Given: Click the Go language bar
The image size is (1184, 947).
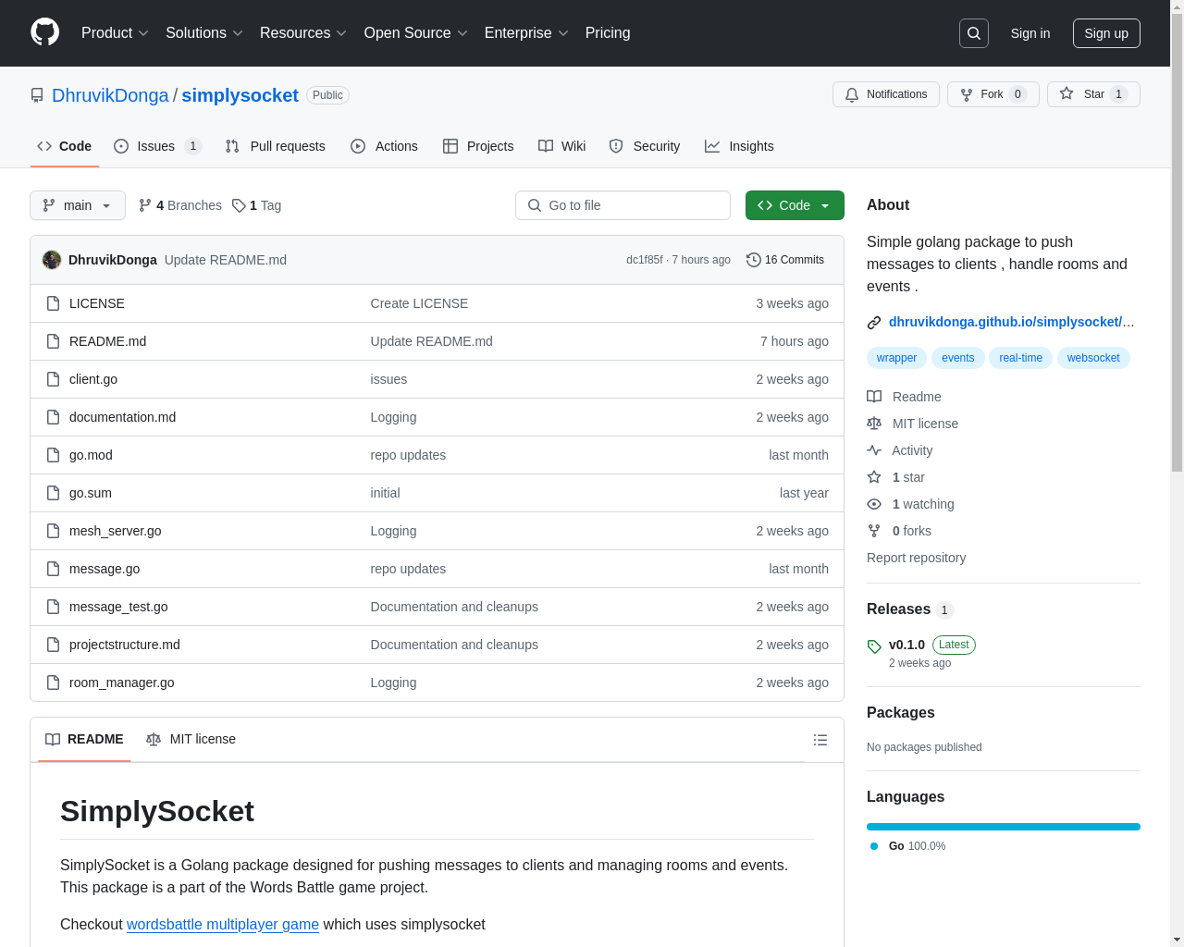Looking at the screenshot, I should (x=1004, y=827).
